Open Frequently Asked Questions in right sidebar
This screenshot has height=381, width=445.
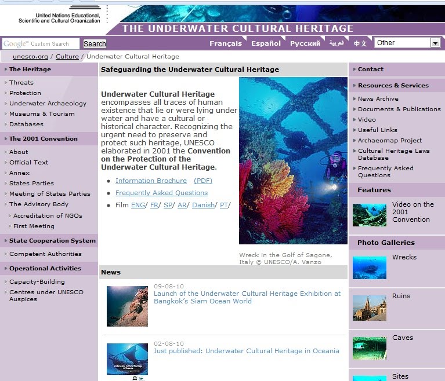click(385, 171)
